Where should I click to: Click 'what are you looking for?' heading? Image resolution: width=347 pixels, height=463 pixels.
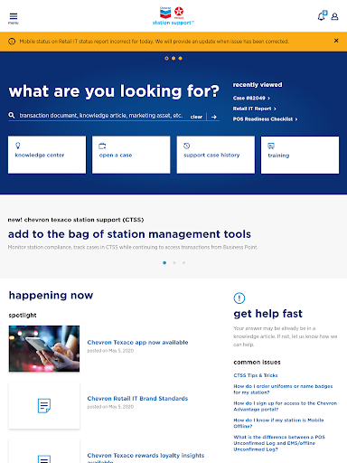(114, 91)
